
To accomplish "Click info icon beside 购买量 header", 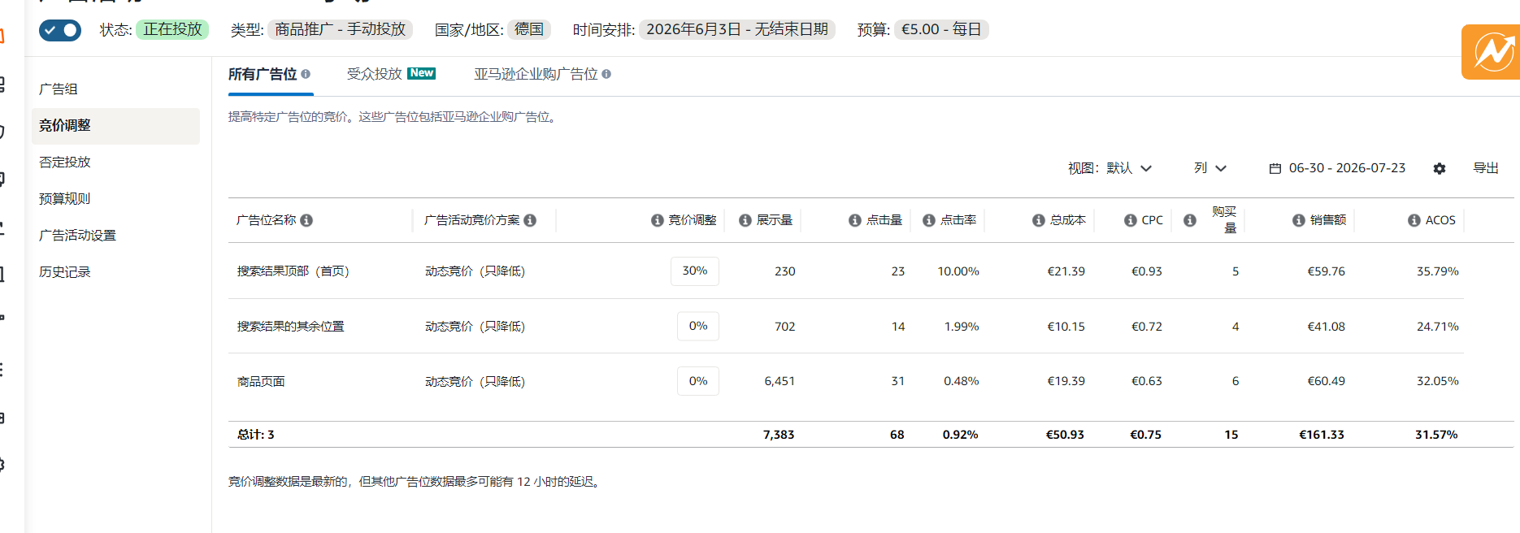I will (1190, 220).
